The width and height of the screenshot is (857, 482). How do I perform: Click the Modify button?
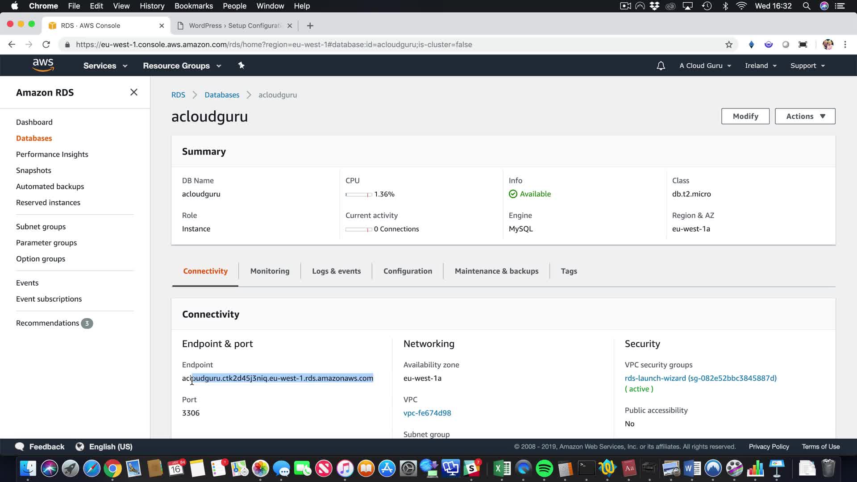tap(745, 116)
